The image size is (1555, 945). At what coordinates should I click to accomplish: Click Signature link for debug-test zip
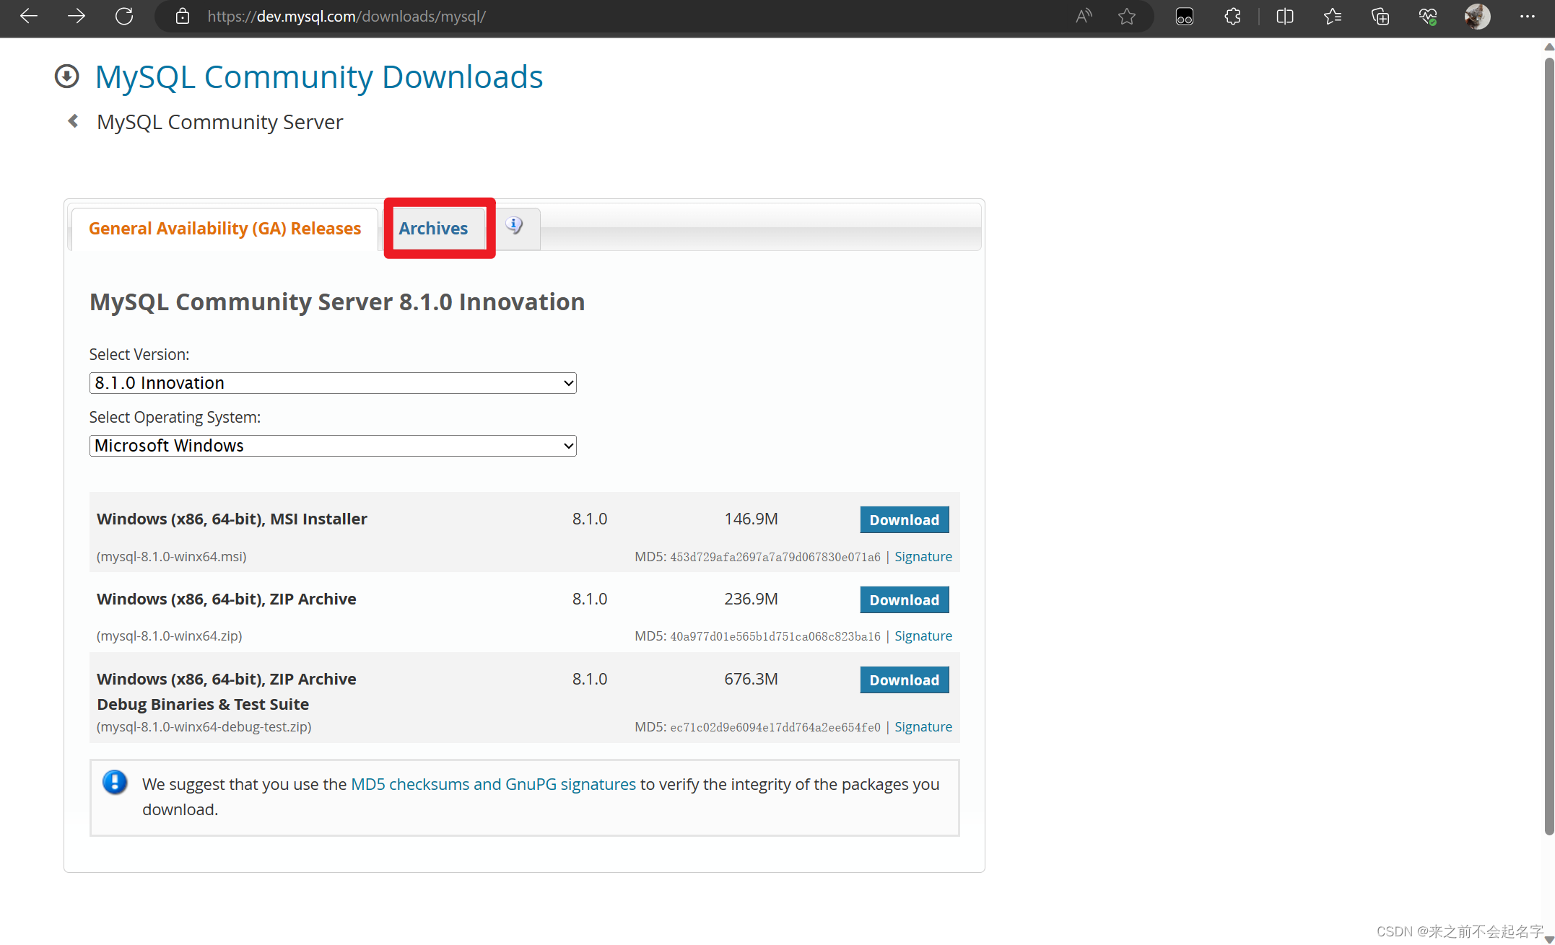click(x=923, y=727)
